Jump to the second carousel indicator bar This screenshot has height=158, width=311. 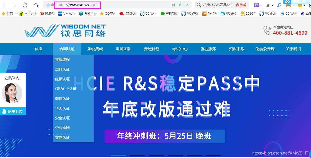(x=137, y=155)
